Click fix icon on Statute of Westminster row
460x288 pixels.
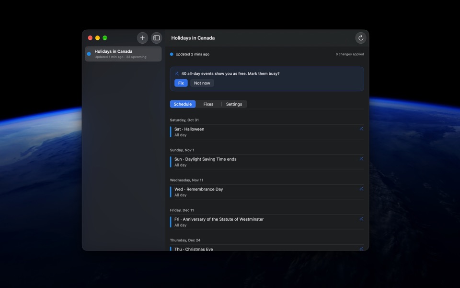pos(361,219)
